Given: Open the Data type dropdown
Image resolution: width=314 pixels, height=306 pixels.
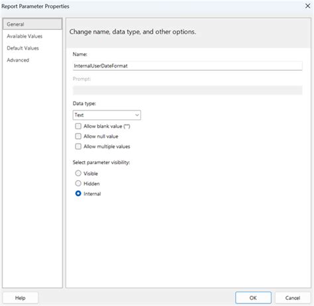Looking at the screenshot, I should pyautogui.click(x=107, y=115).
